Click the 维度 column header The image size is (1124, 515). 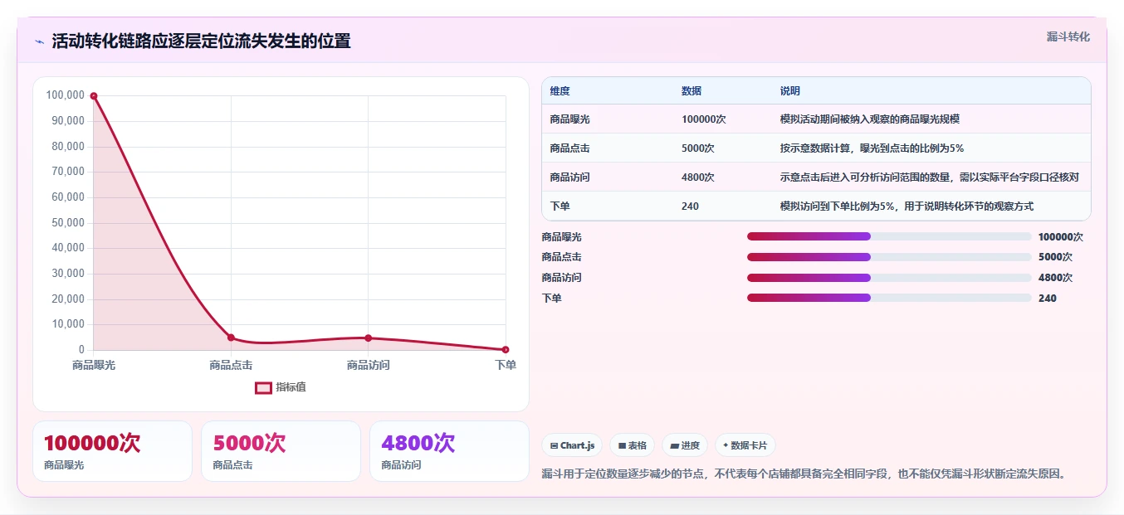560,91
